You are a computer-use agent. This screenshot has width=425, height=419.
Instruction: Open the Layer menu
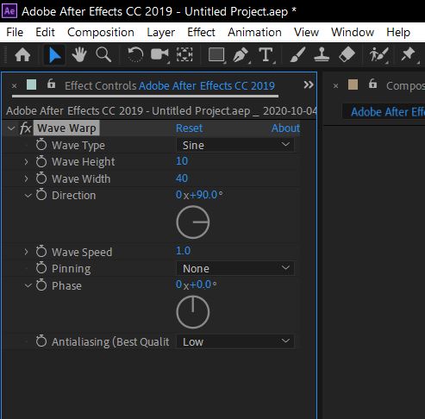[x=160, y=32]
